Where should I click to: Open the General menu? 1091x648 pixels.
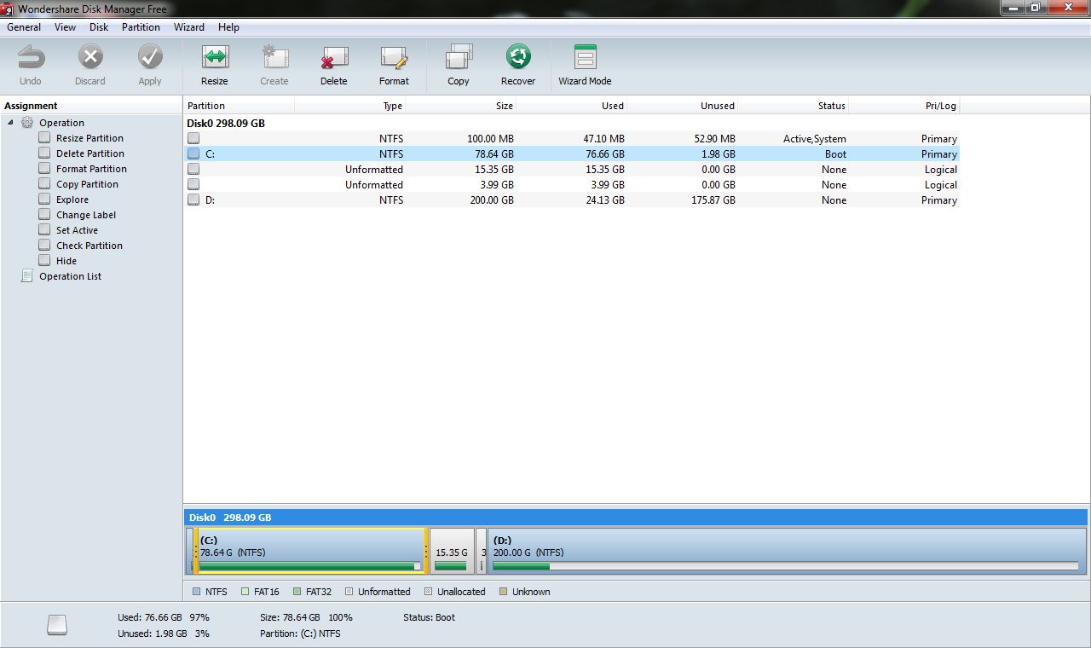tap(24, 27)
